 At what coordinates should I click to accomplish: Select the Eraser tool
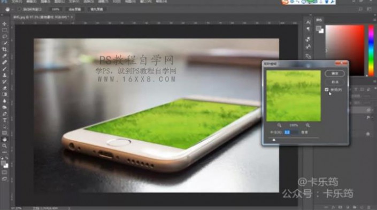(5, 88)
